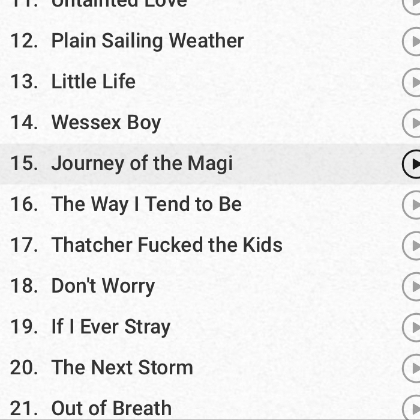Click play icon next to If I Ever Stray
This screenshot has height=420, width=420.
[412, 327]
